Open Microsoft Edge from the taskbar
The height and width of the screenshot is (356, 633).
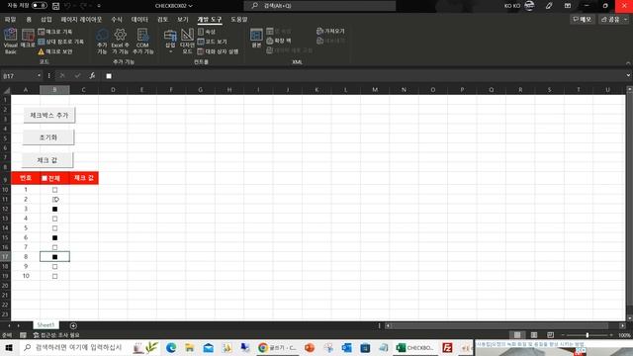click(x=171, y=347)
